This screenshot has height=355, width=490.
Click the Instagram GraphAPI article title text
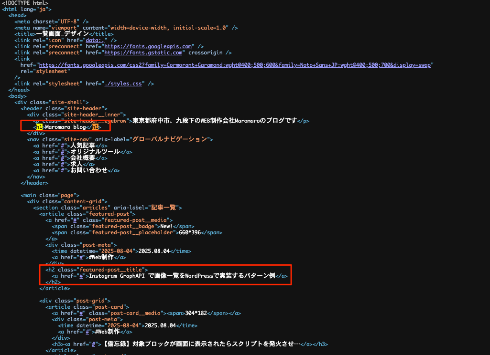182,276
